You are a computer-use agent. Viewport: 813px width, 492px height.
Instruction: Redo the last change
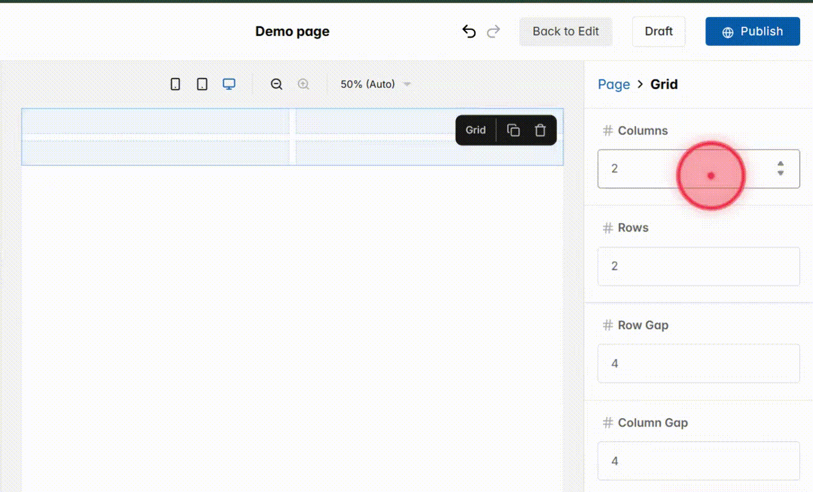click(x=493, y=32)
